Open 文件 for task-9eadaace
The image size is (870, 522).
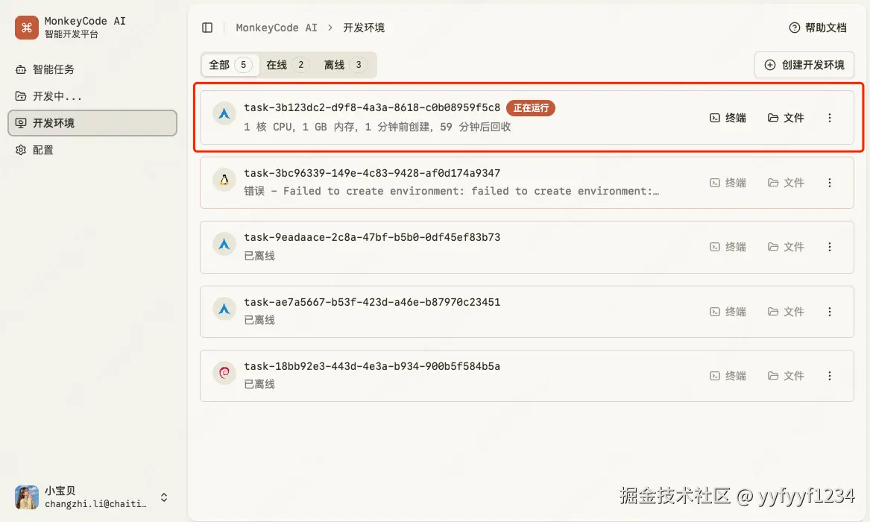click(786, 247)
